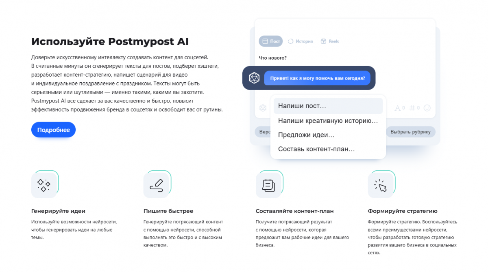Click the pen icon above Пишите быстрее
Viewport: 488px width, 272px height.
pos(156,185)
